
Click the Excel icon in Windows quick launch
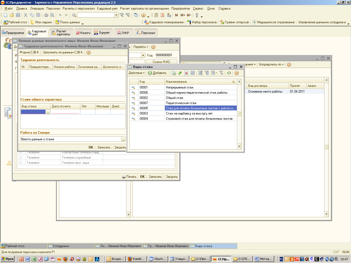click(34, 259)
